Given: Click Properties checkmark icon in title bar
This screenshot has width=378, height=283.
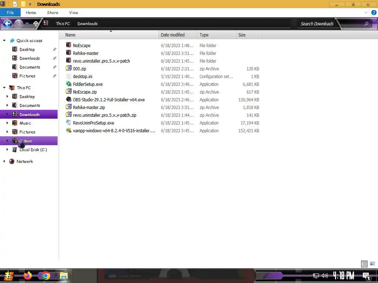Looking at the screenshot, I should tap(15, 4).
